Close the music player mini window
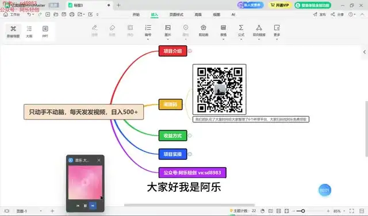Image resolution: width=368 pixels, height=216 pixels. point(99,160)
